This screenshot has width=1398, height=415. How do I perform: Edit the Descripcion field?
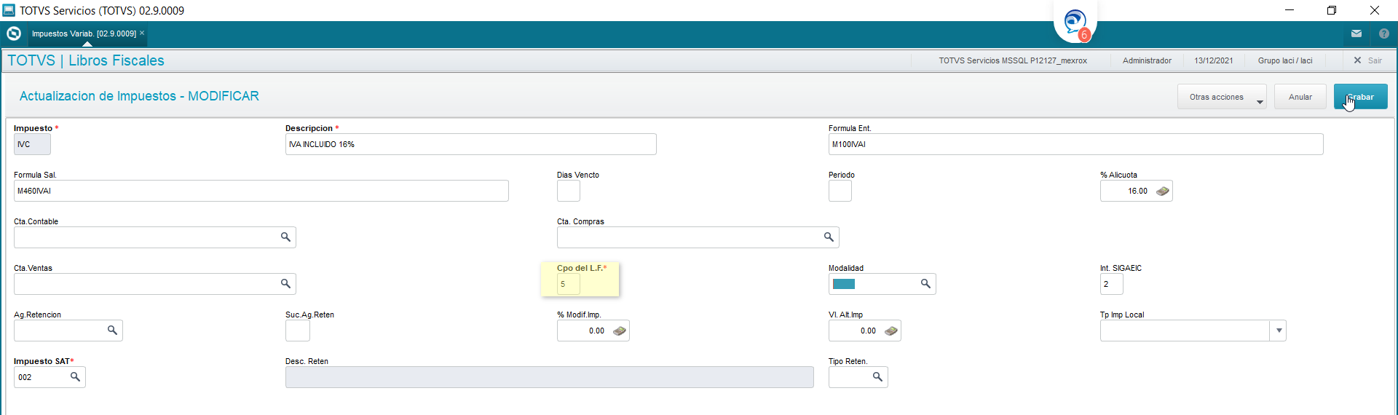point(470,144)
